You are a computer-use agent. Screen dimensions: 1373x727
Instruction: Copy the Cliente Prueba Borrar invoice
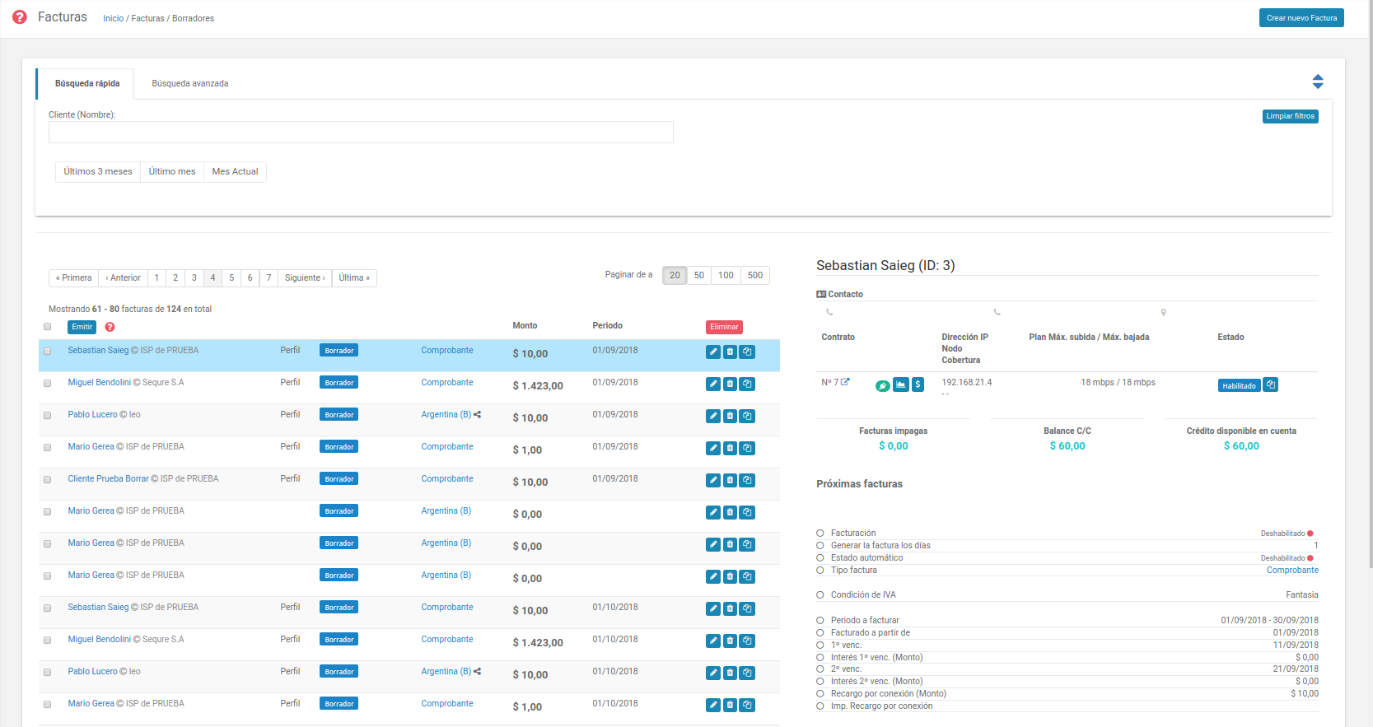[747, 480]
